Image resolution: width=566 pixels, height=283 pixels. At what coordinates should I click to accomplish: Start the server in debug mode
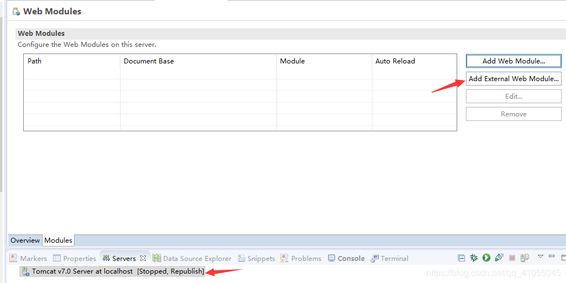point(474,258)
